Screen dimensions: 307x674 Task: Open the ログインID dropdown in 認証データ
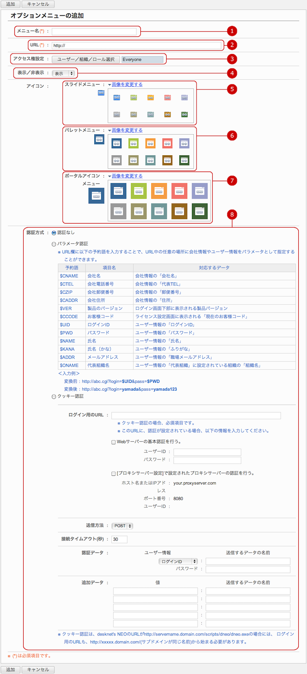(x=178, y=561)
